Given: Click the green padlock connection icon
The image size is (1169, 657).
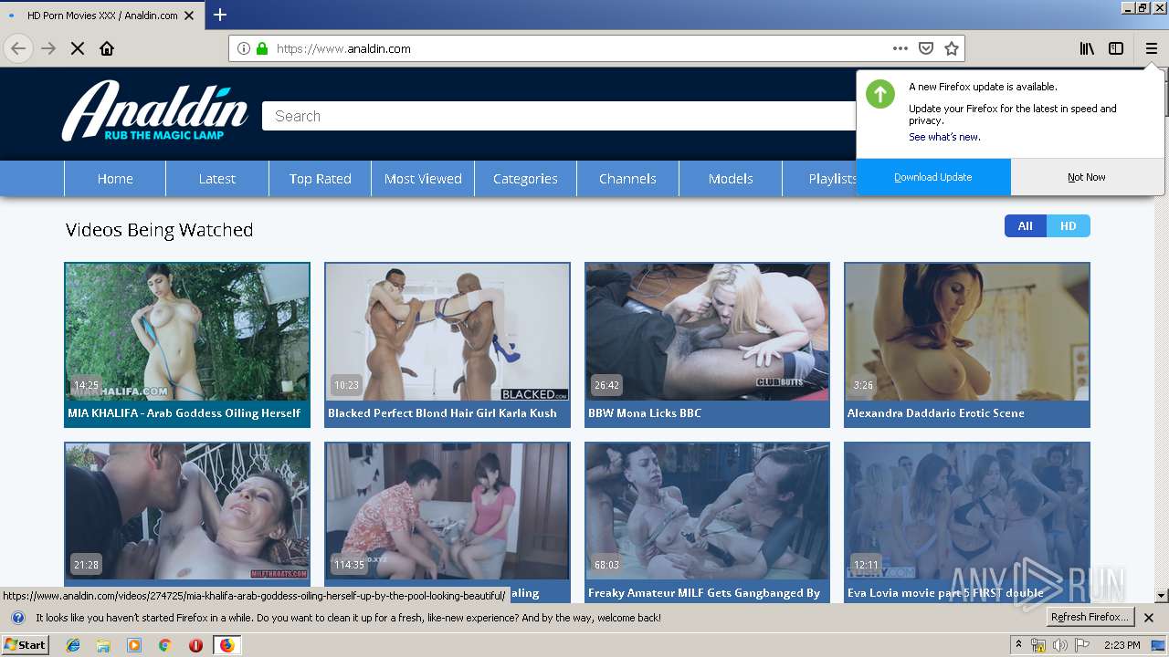Looking at the screenshot, I should 262,48.
